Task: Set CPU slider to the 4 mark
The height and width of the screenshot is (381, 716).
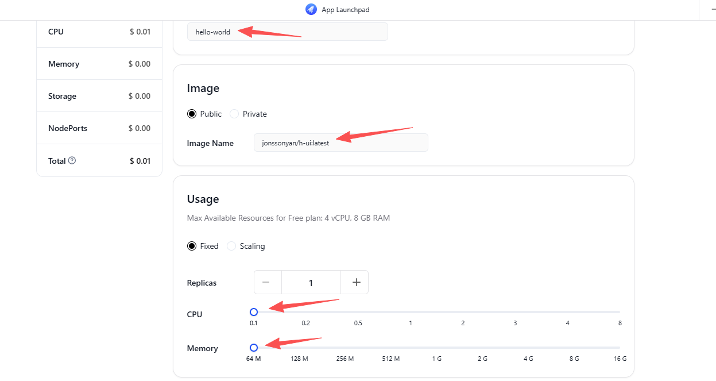Action: 567,312
